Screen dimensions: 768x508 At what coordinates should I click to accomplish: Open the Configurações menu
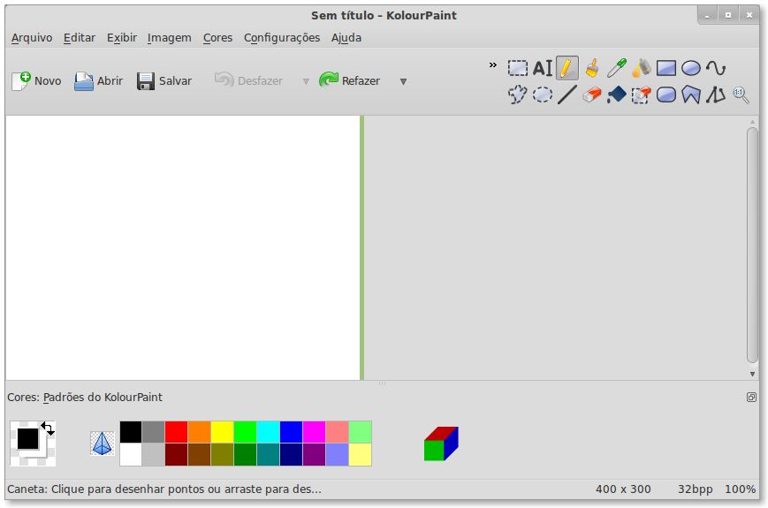pos(282,38)
